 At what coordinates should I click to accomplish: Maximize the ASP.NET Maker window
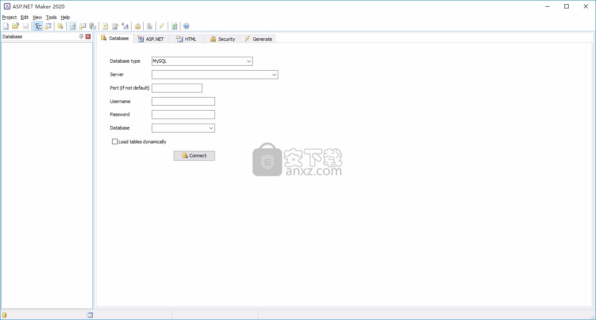(x=566, y=6)
